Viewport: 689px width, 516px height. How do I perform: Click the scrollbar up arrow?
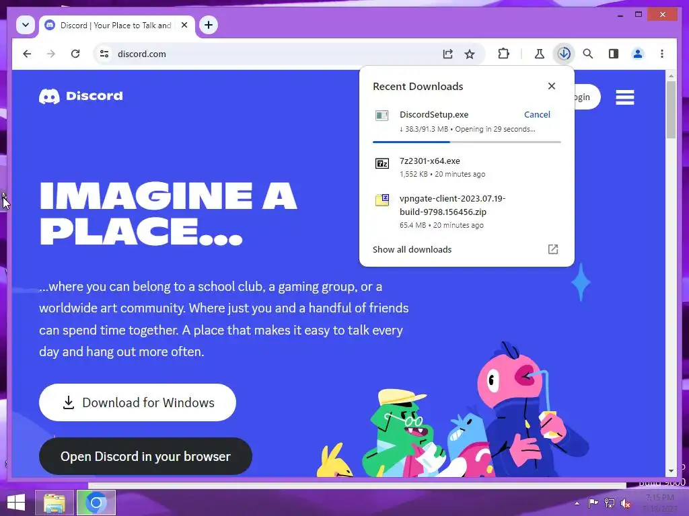pos(671,76)
